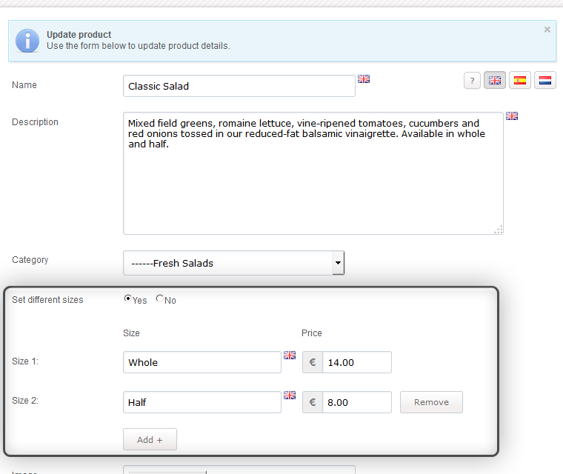Screen dimensions: 563x474
Task: Switch to Dutch language flag button
Action: pyautogui.click(x=545, y=80)
